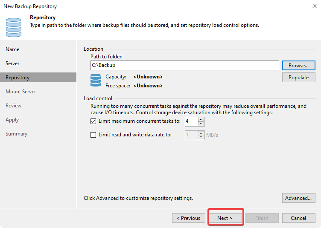Viewport: 321px width, 228px height.
Task: Open Advanced repository settings
Action: point(298,198)
